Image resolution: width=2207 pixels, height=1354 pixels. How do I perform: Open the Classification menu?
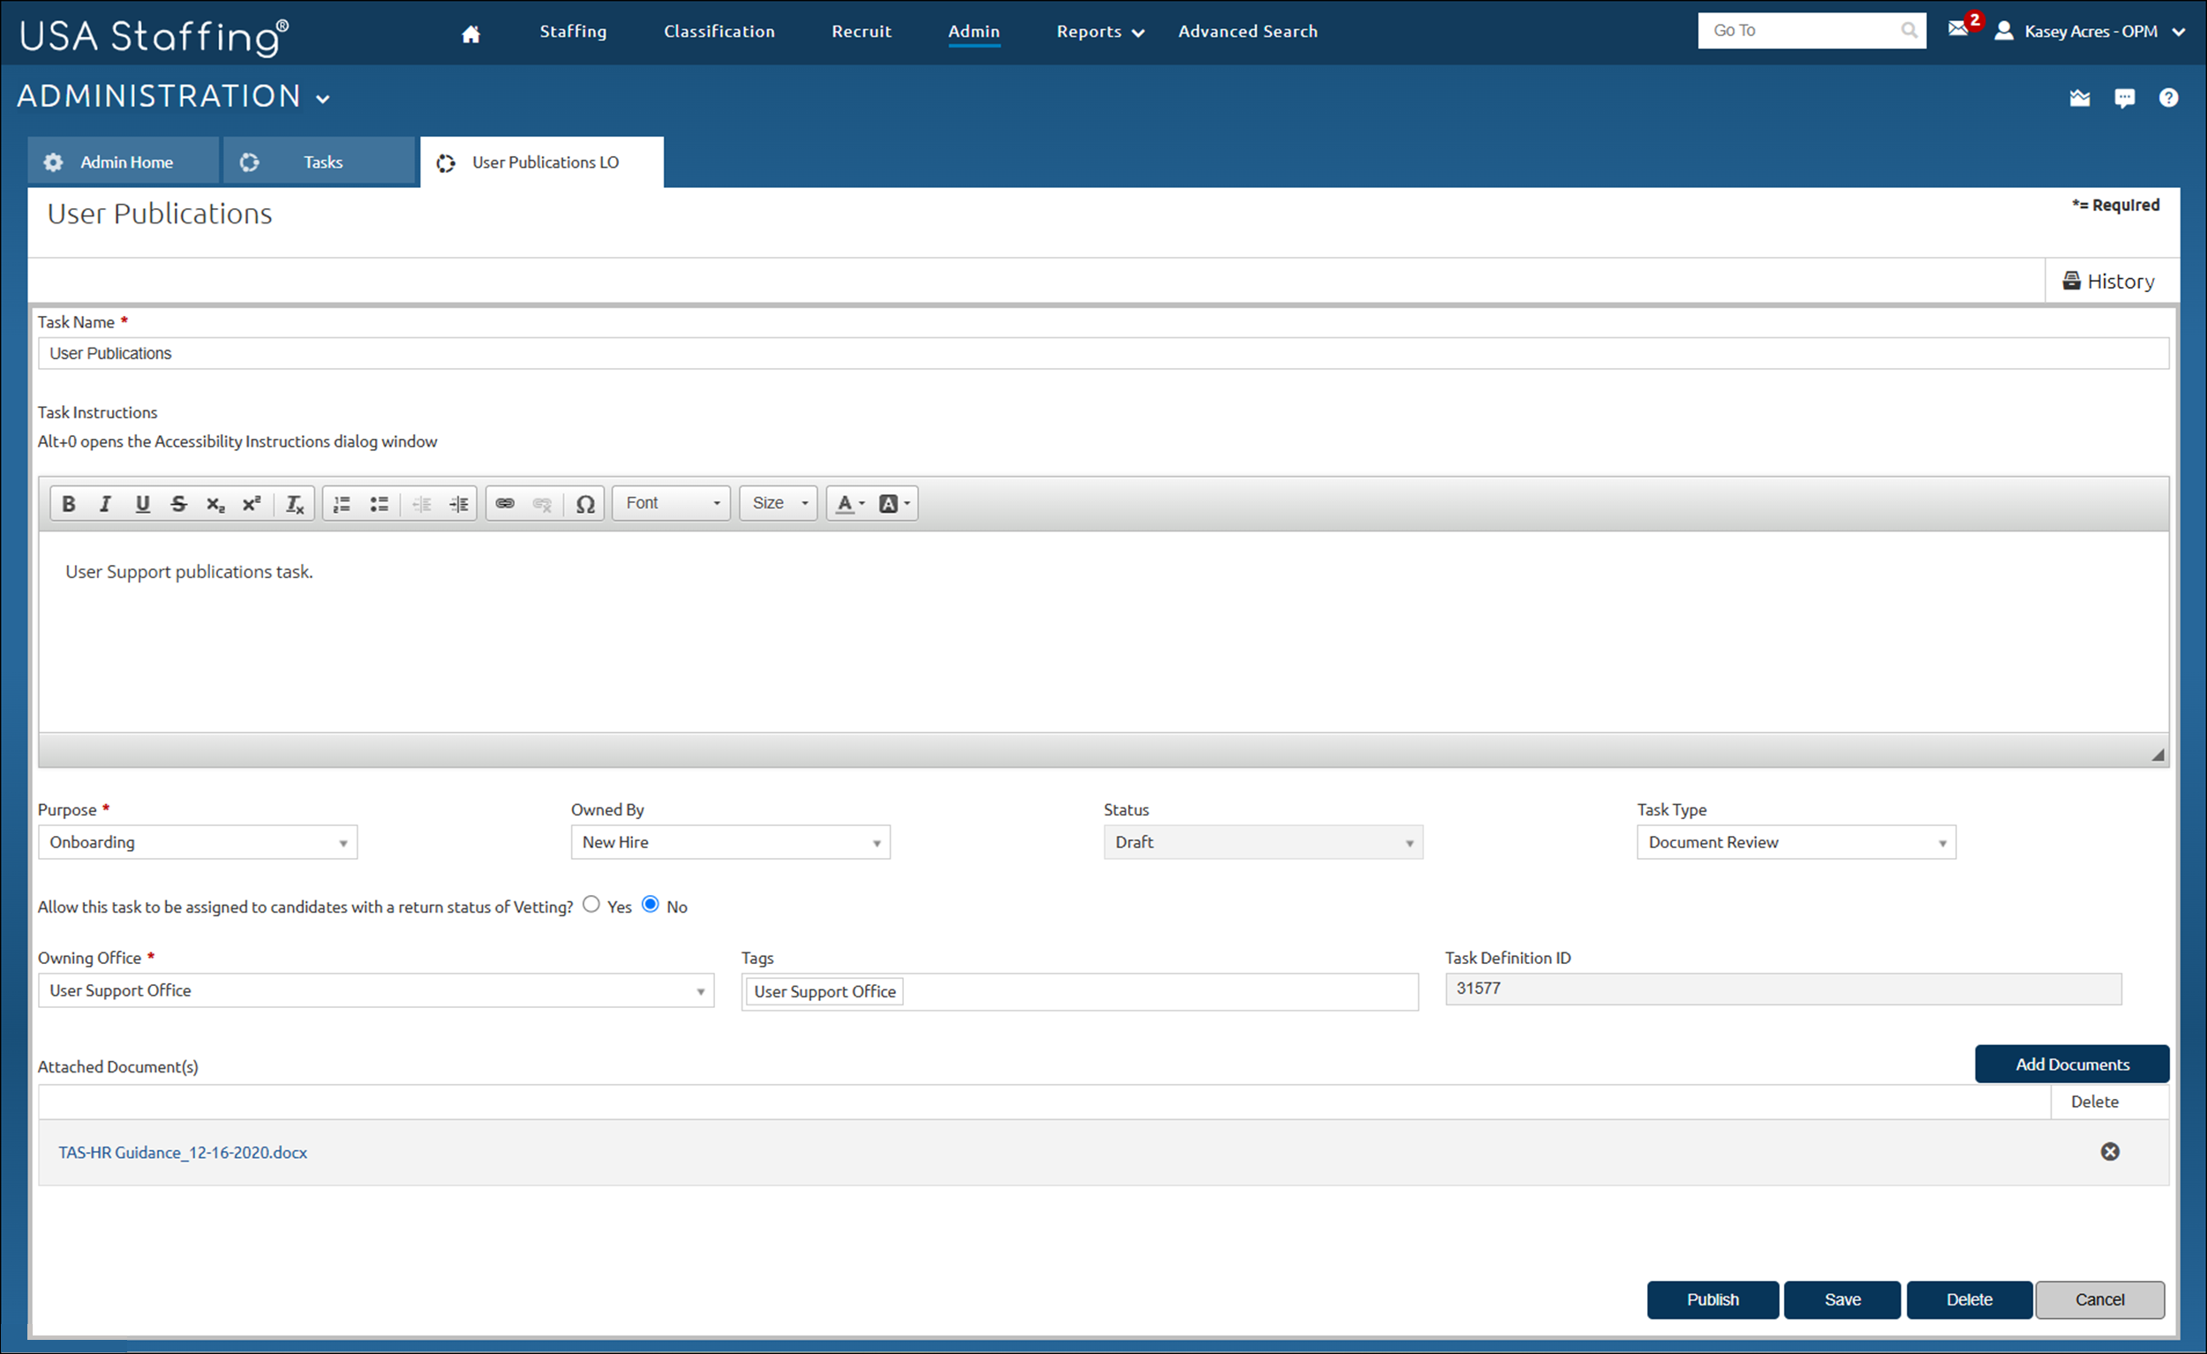click(x=719, y=32)
